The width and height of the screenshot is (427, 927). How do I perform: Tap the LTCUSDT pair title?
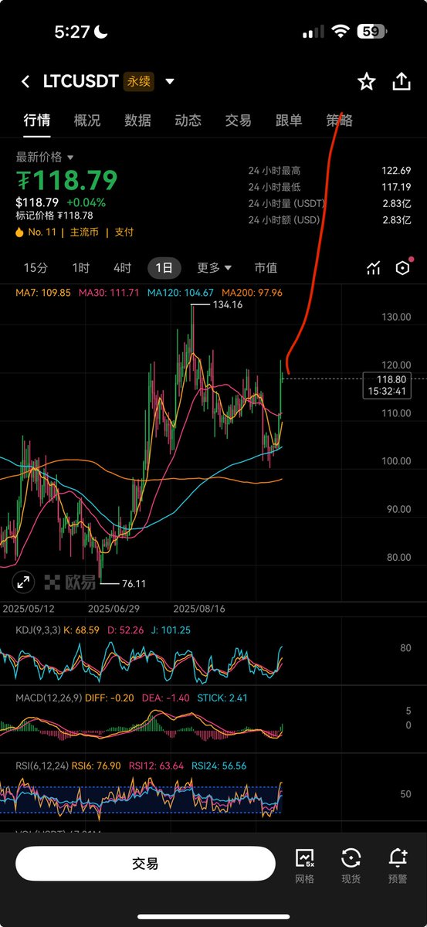point(80,82)
